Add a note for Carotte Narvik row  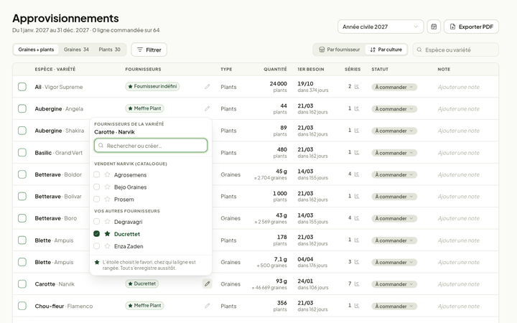pos(458,284)
